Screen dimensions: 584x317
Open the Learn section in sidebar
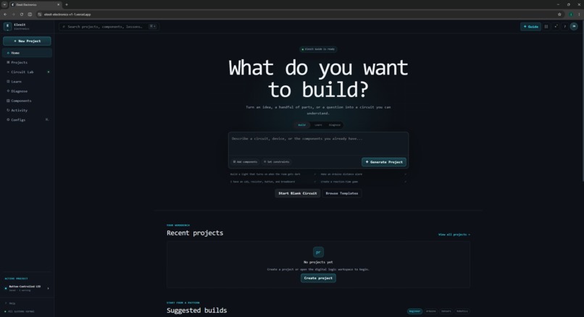[28, 82]
